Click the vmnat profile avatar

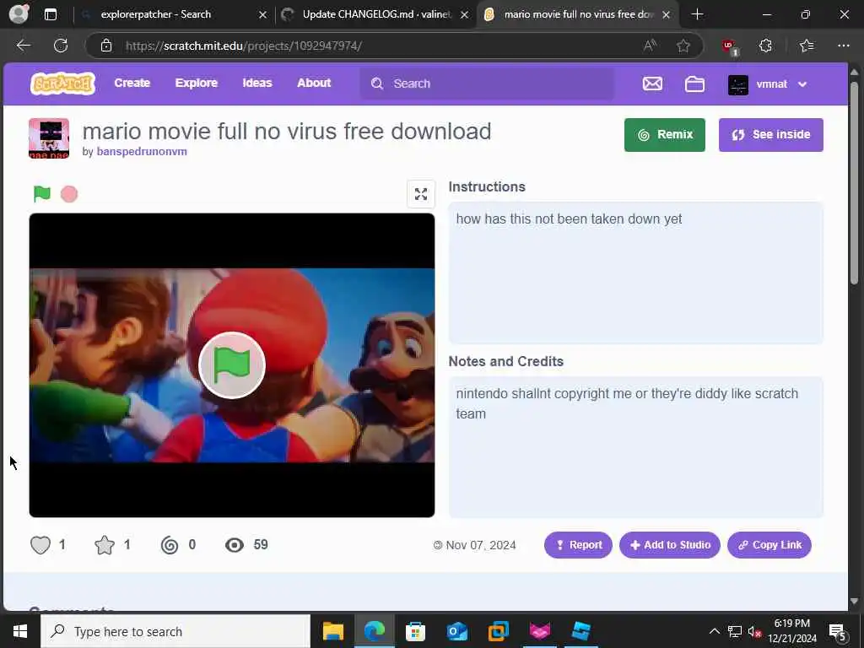click(737, 84)
